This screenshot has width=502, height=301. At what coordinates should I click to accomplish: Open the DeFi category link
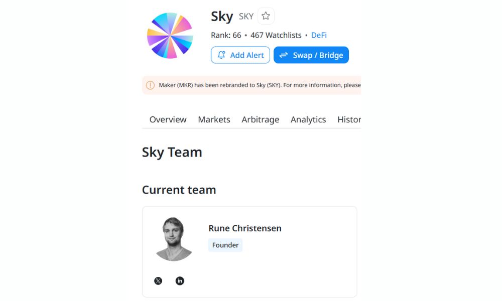coord(319,35)
